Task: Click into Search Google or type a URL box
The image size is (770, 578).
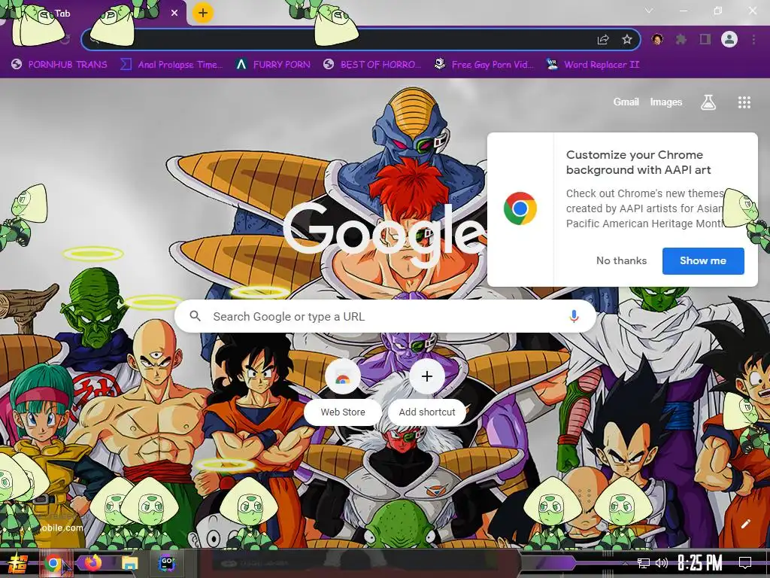Action: [x=386, y=316]
